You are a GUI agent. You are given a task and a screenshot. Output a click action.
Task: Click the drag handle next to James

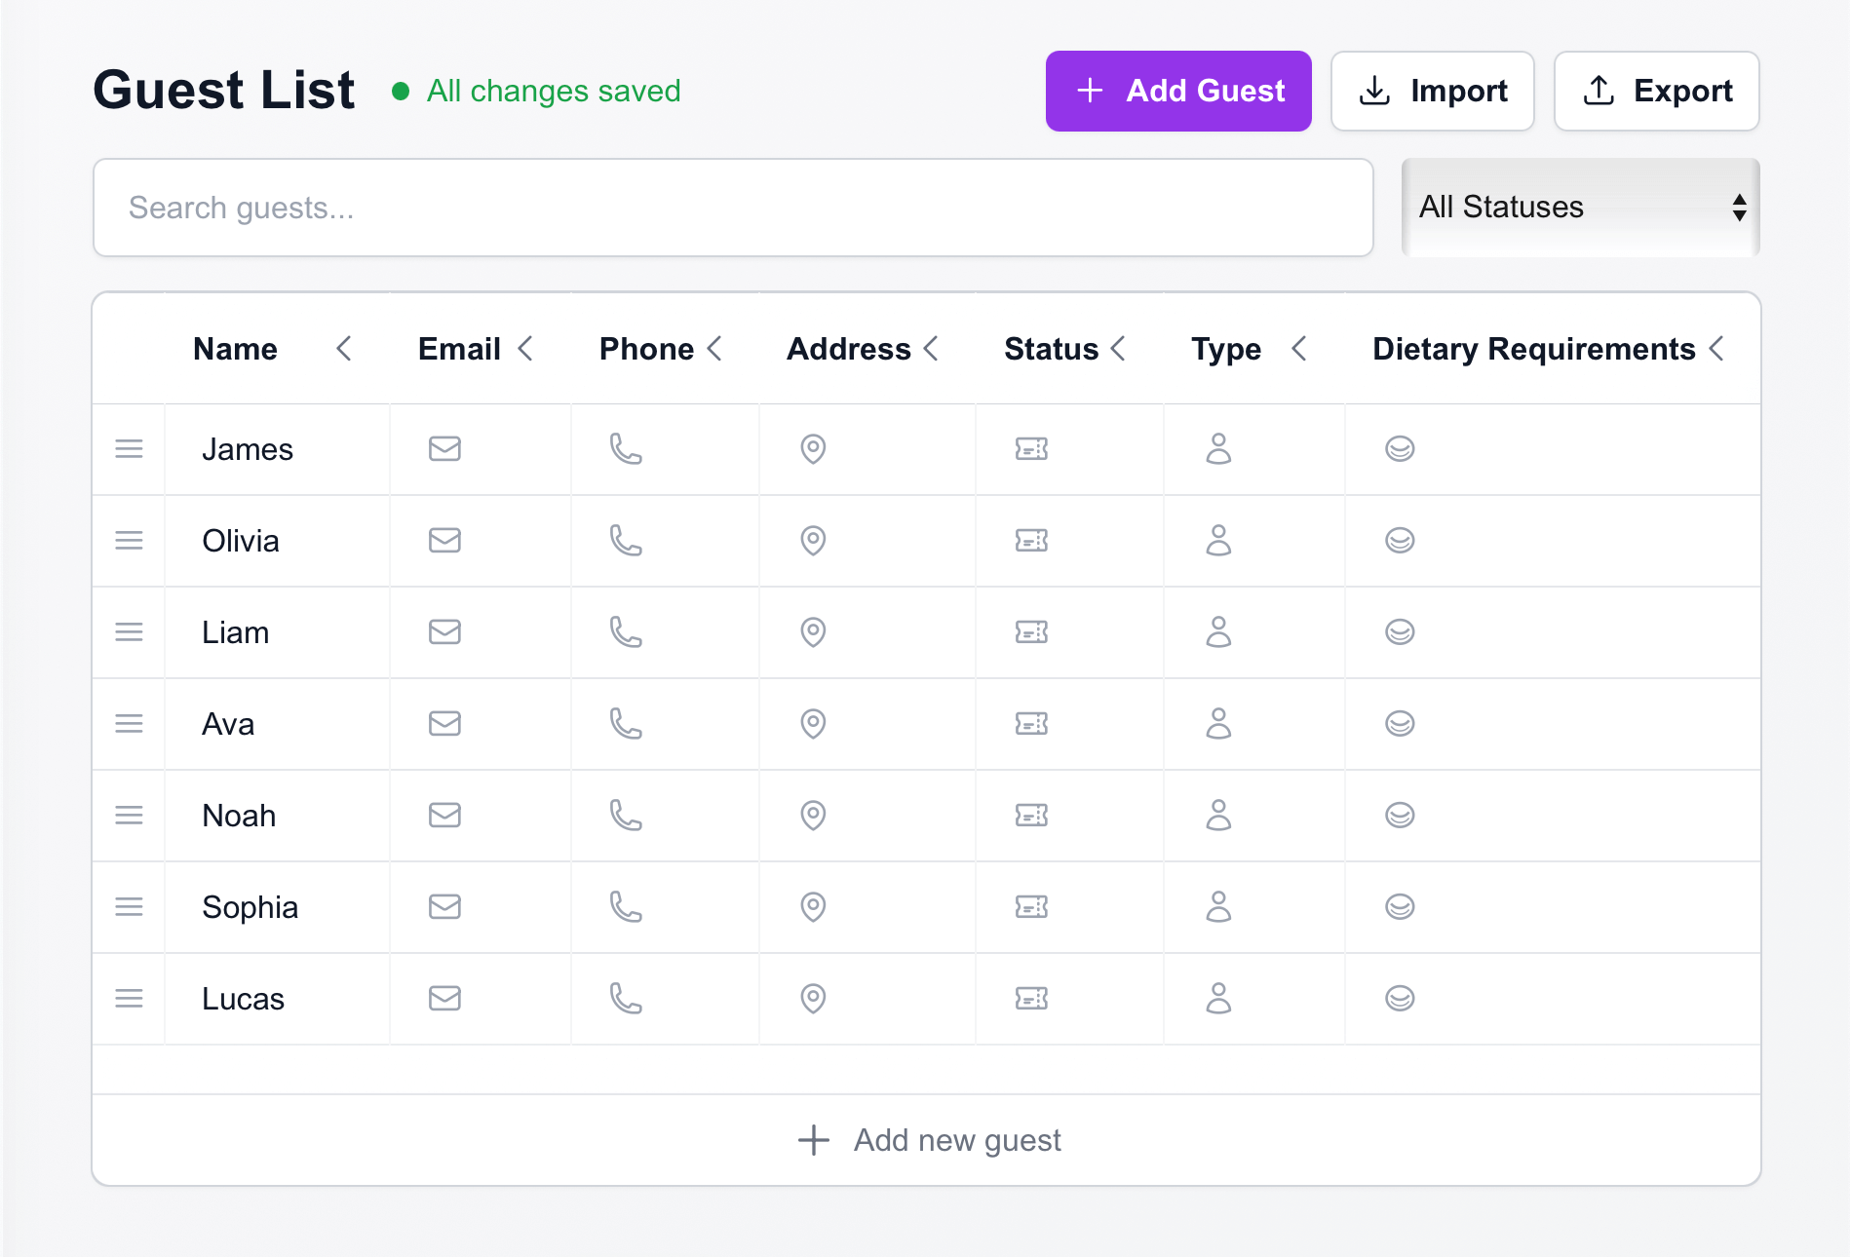pos(128,449)
